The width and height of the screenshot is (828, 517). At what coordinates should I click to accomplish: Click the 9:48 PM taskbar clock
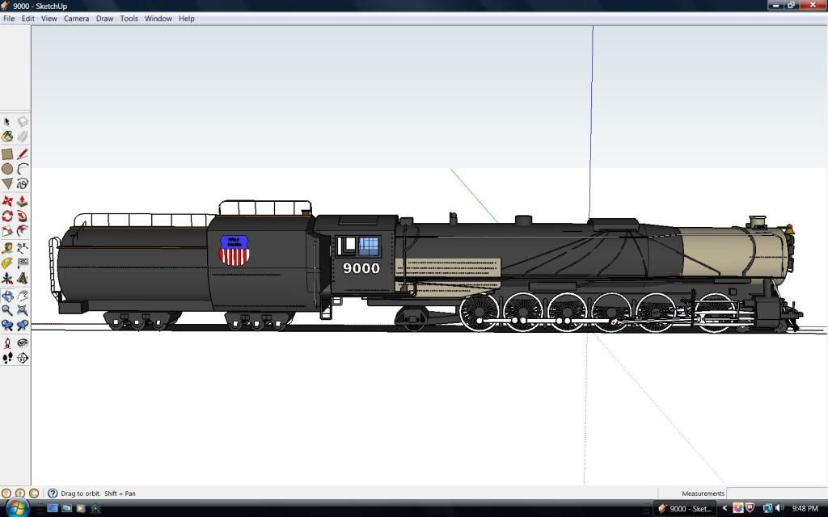(x=805, y=509)
